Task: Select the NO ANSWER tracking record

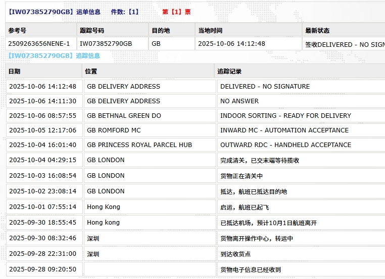Action: [x=239, y=101]
